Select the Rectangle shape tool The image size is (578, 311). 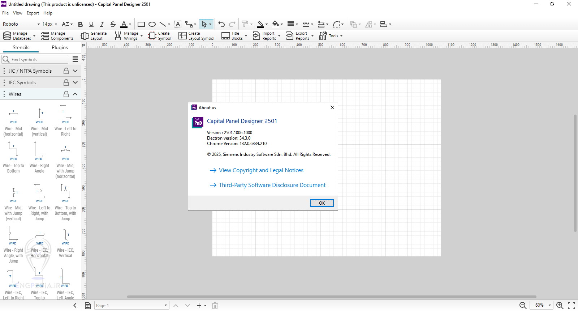point(141,24)
